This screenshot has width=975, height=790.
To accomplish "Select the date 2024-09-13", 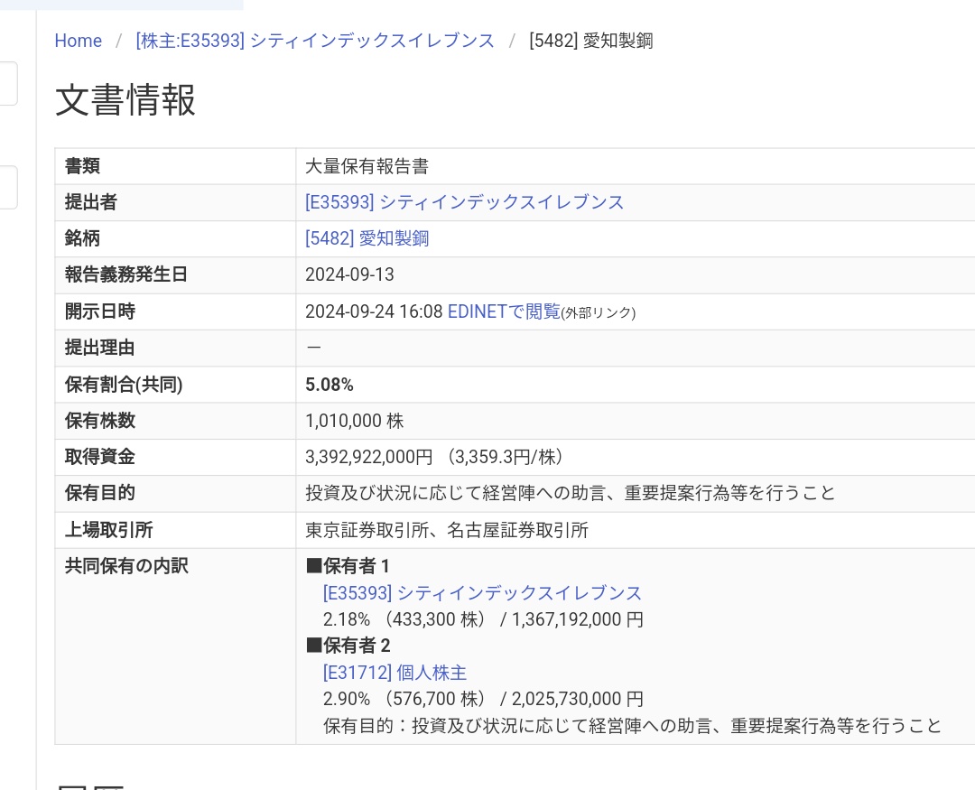I will coord(349,274).
